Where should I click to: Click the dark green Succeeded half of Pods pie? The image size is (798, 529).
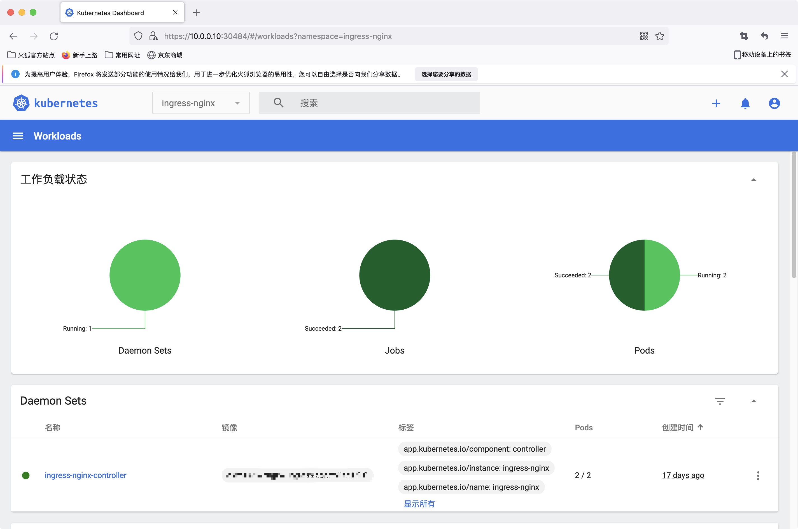coord(627,275)
